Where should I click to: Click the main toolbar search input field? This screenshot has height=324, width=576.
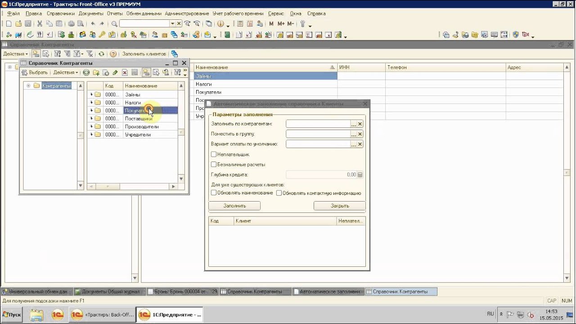(144, 24)
